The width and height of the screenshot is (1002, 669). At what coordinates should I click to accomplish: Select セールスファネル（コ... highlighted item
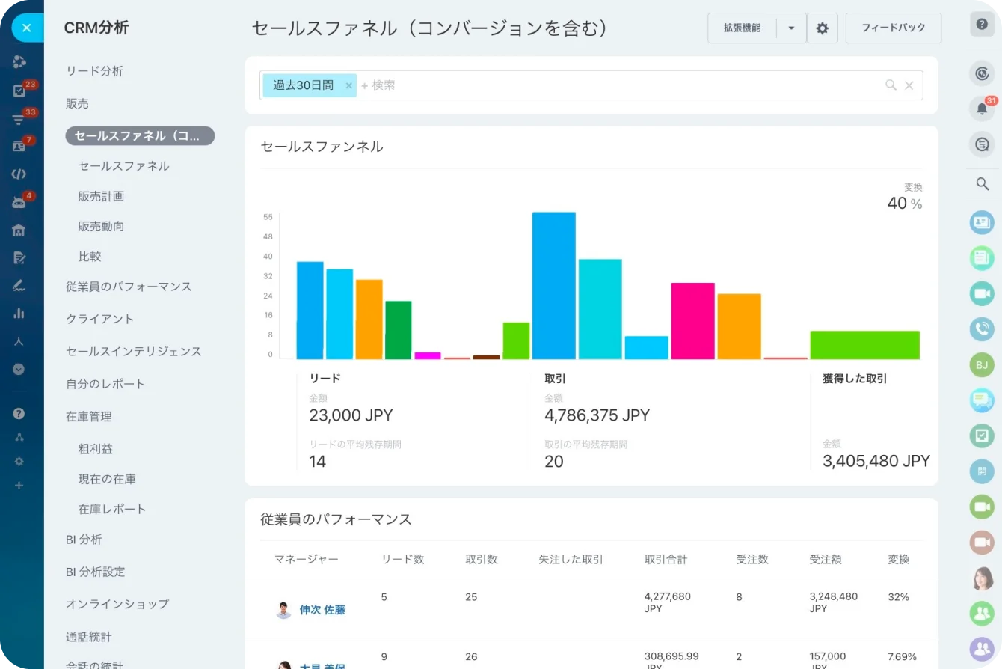point(140,135)
